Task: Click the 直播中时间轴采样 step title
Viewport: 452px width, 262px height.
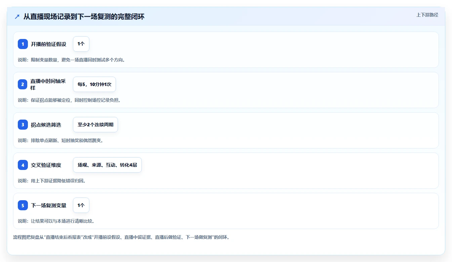Action: tap(48, 84)
